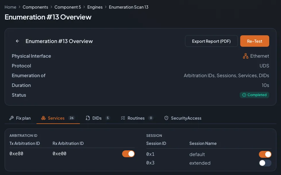Open the Fix plan tab
This screenshot has height=175, width=281.
tap(20, 118)
